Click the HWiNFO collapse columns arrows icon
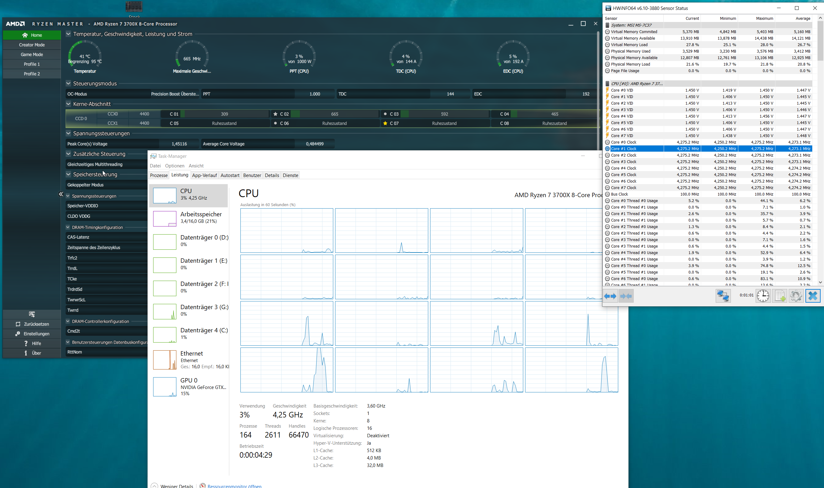824x488 pixels. (626, 296)
